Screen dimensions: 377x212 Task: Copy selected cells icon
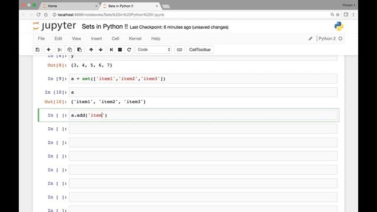tap(70, 49)
